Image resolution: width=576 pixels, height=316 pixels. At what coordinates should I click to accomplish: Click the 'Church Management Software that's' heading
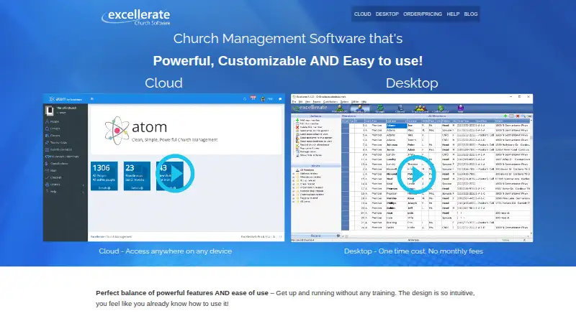point(288,39)
